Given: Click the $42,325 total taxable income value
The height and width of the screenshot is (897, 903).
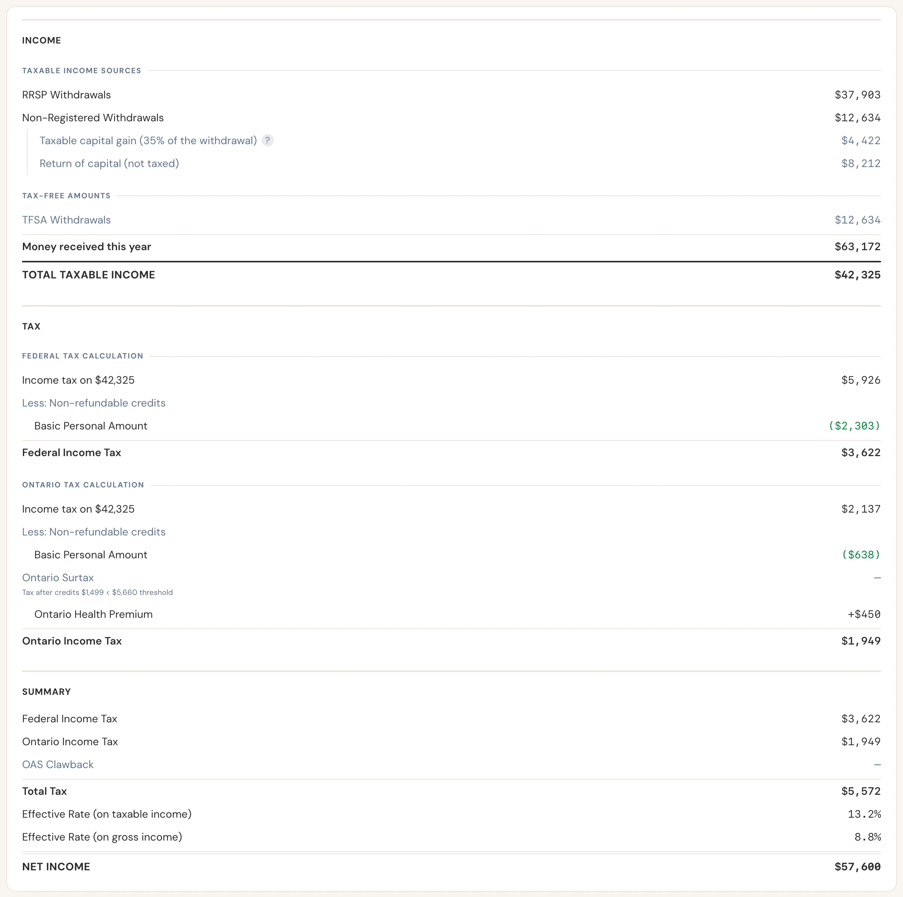Looking at the screenshot, I should click(x=857, y=275).
